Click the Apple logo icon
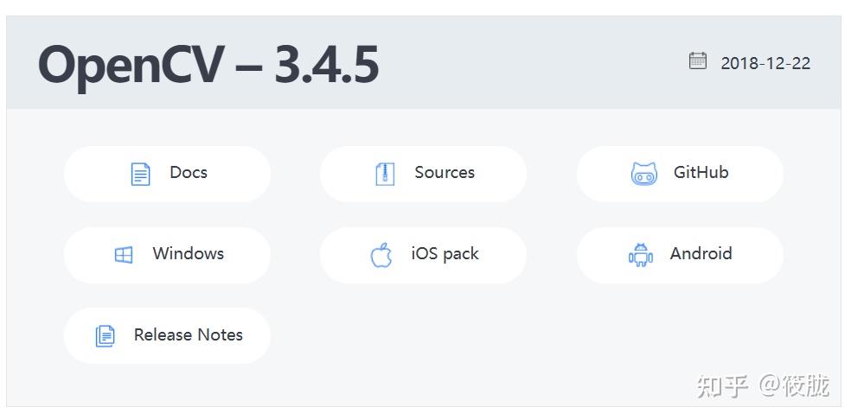This screenshot has width=851, height=420. pos(381,255)
